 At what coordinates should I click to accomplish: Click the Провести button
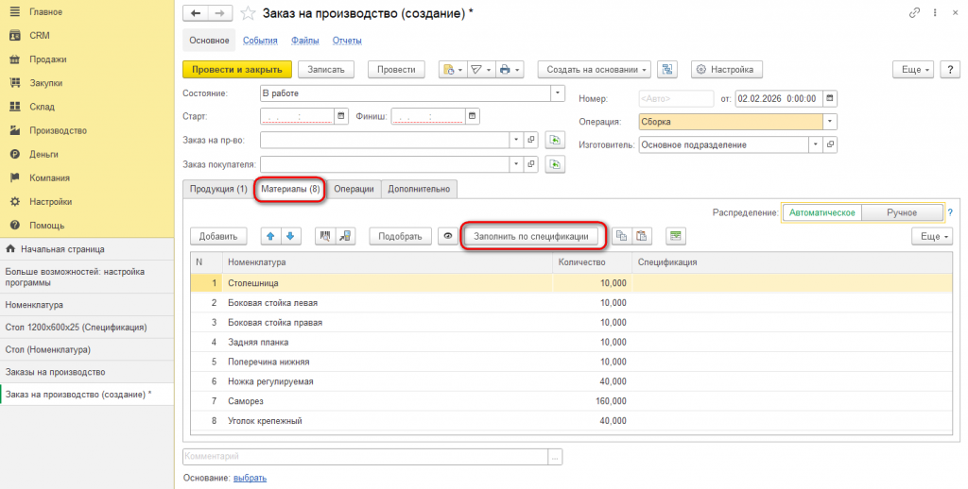pyautogui.click(x=396, y=70)
